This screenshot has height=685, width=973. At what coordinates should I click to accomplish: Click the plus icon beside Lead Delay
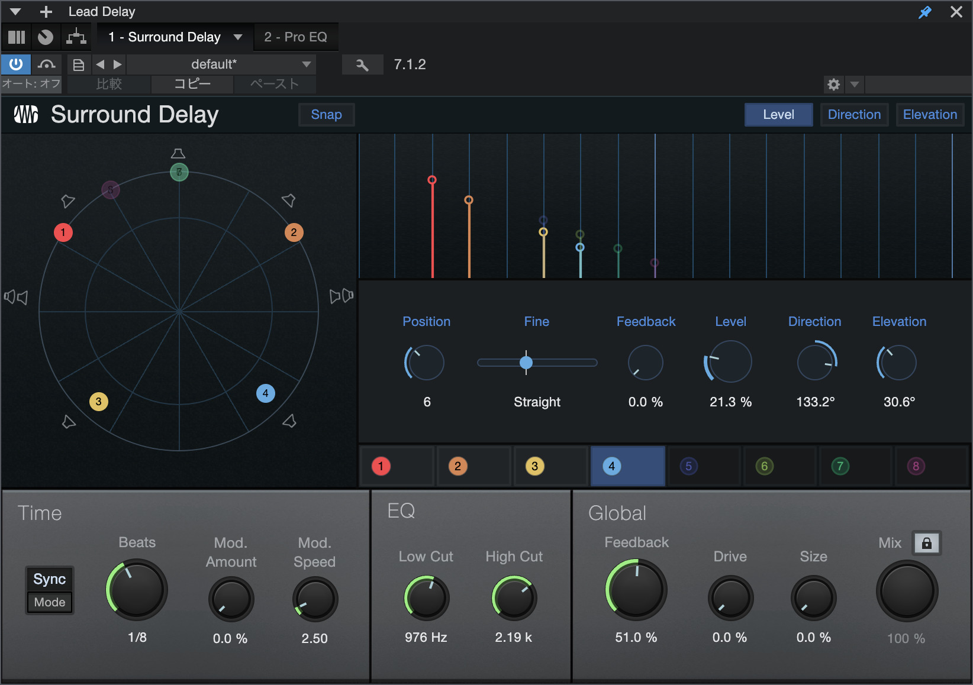[x=46, y=11]
